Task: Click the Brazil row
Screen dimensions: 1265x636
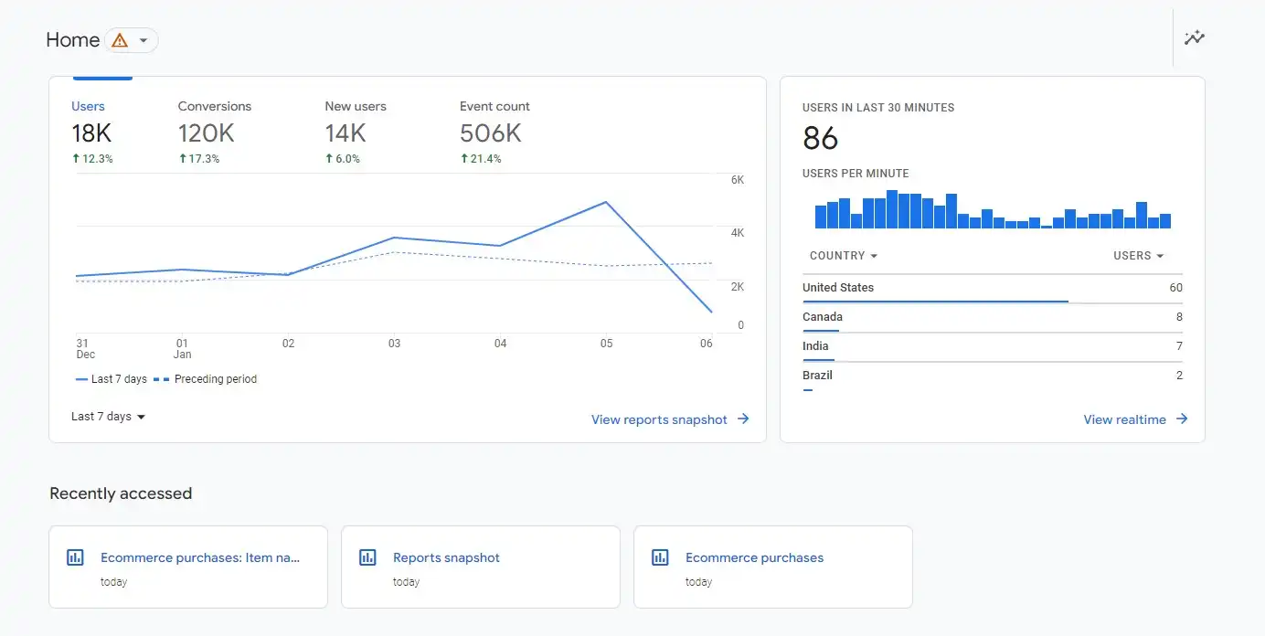Action: pyautogui.click(x=993, y=376)
